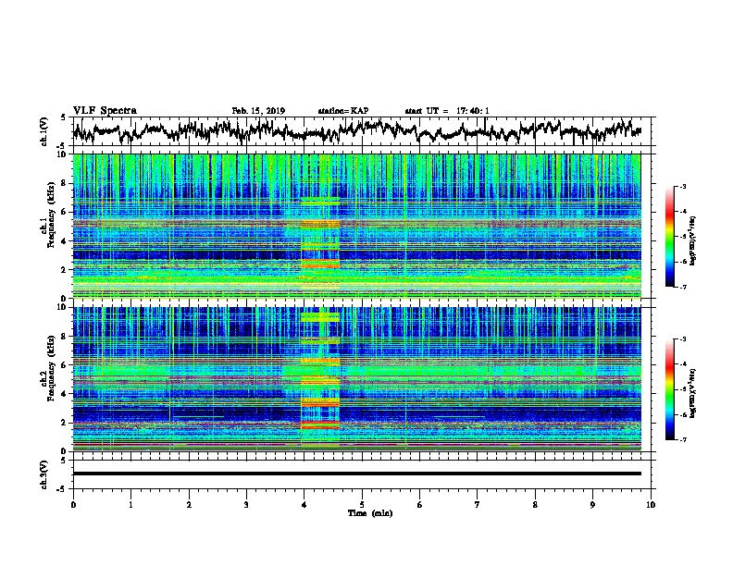The width and height of the screenshot is (733, 566).
Task: Click the ch.1 voltage waveform trace panel
Action: coord(362,131)
